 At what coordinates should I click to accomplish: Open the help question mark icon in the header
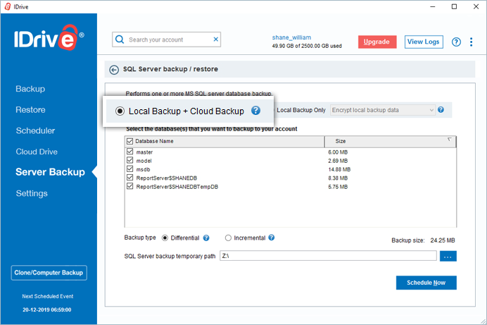pos(456,42)
